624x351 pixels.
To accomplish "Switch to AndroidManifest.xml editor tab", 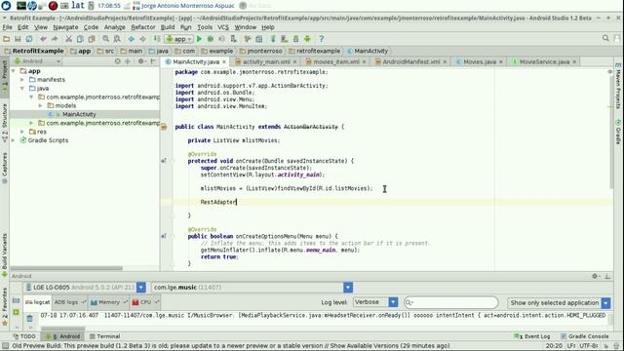I will tap(411, 61).
